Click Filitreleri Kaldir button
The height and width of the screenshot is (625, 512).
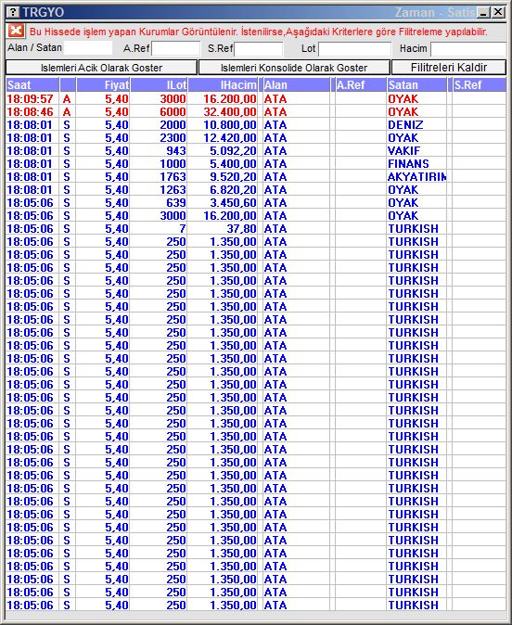449,68
